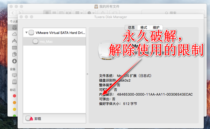Click the Finder edit tags button
Screen dimensions: 210x129
(x=115, y=13)
